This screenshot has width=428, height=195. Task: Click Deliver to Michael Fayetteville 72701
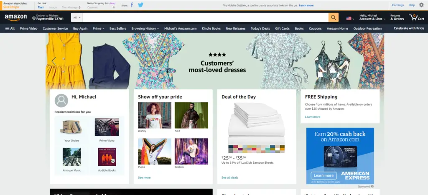[48, 17]
